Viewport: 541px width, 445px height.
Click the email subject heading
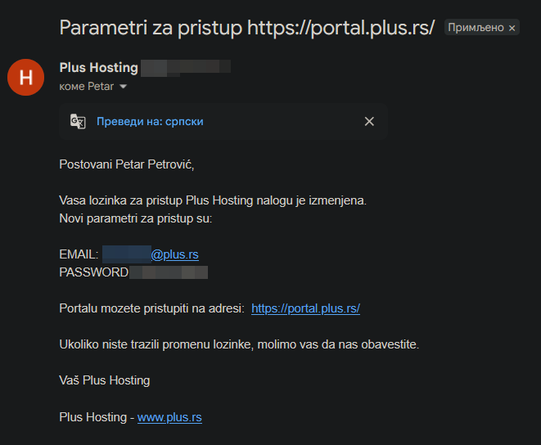tap(246, 28)
